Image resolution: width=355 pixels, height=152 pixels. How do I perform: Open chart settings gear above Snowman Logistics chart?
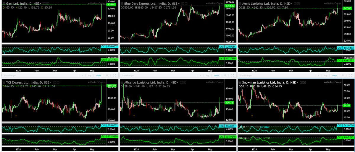(343, 76)
